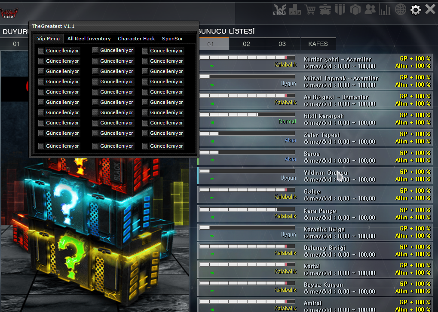Select announcements tab 01
The image size is (438, 312).
16,44
